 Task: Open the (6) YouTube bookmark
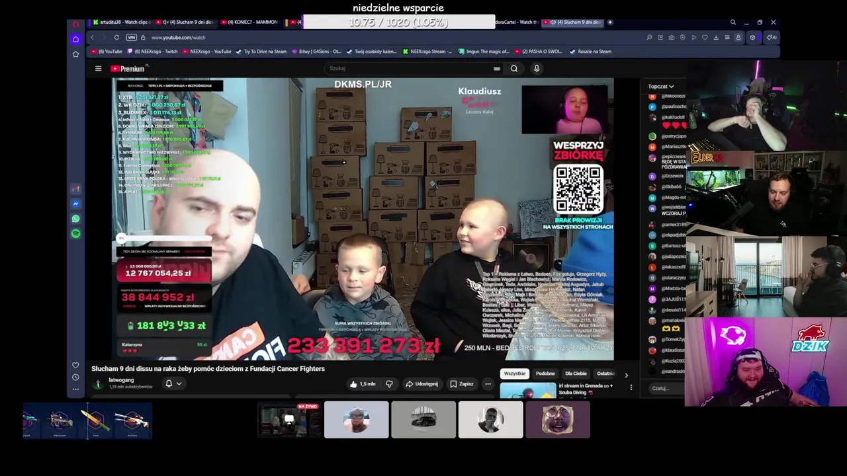click(x=107, y=52)
